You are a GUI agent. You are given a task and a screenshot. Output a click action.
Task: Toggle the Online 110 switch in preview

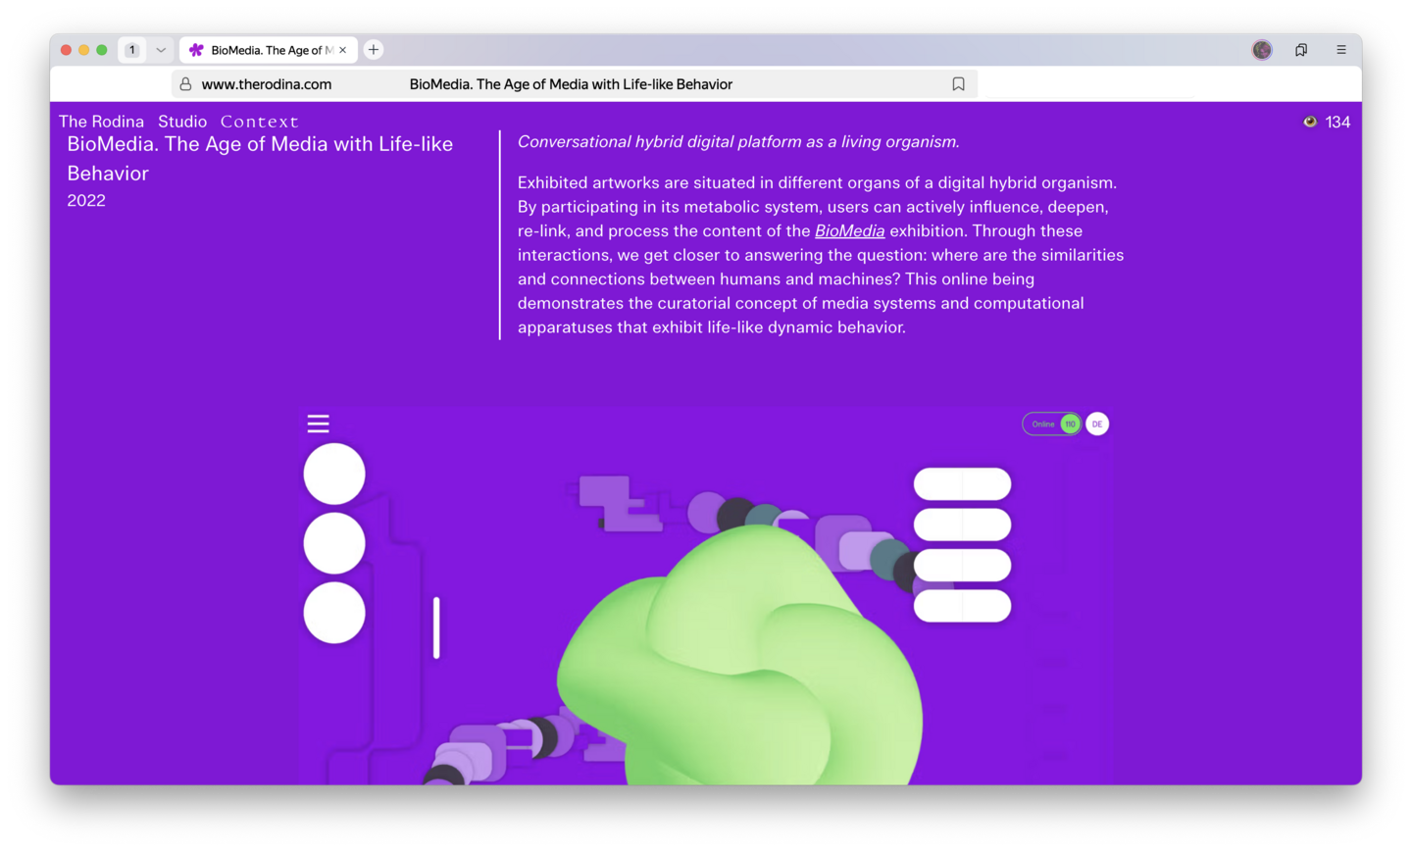tap(1052, 424)
